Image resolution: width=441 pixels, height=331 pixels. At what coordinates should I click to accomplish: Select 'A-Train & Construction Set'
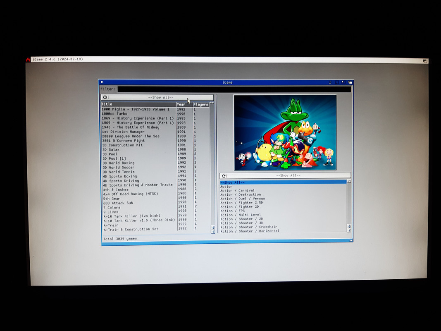[x=131, y=229]
